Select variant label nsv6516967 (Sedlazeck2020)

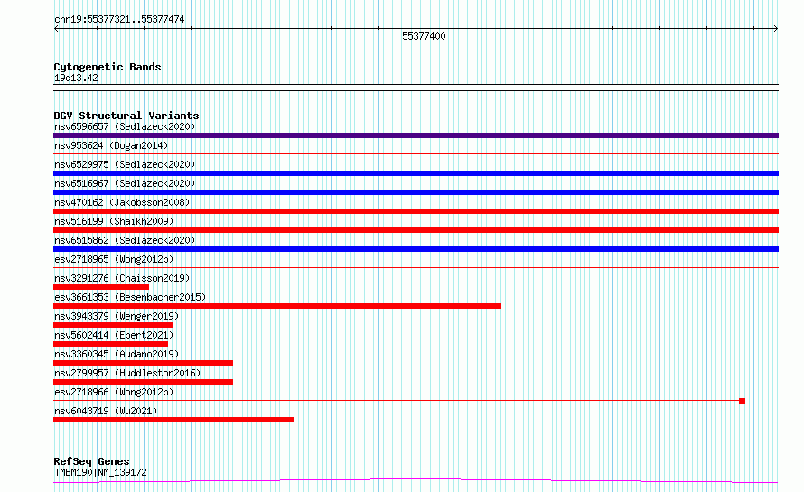(125, 183)
